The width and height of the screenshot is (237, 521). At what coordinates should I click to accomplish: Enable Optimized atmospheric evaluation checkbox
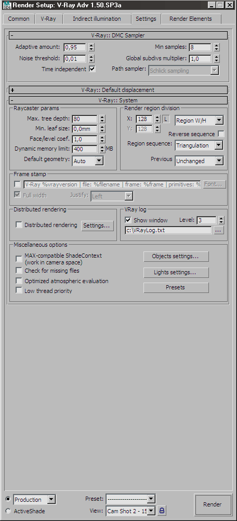(19, 281)
